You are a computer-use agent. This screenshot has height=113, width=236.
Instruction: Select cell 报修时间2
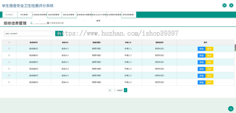(159, 55)
